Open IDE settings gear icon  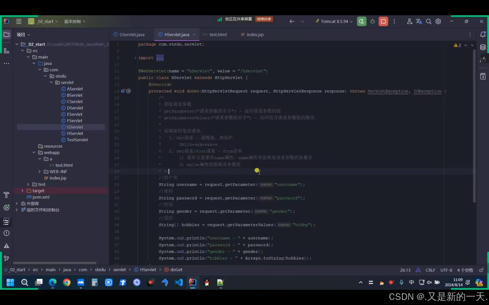click(x=438, y=21)
